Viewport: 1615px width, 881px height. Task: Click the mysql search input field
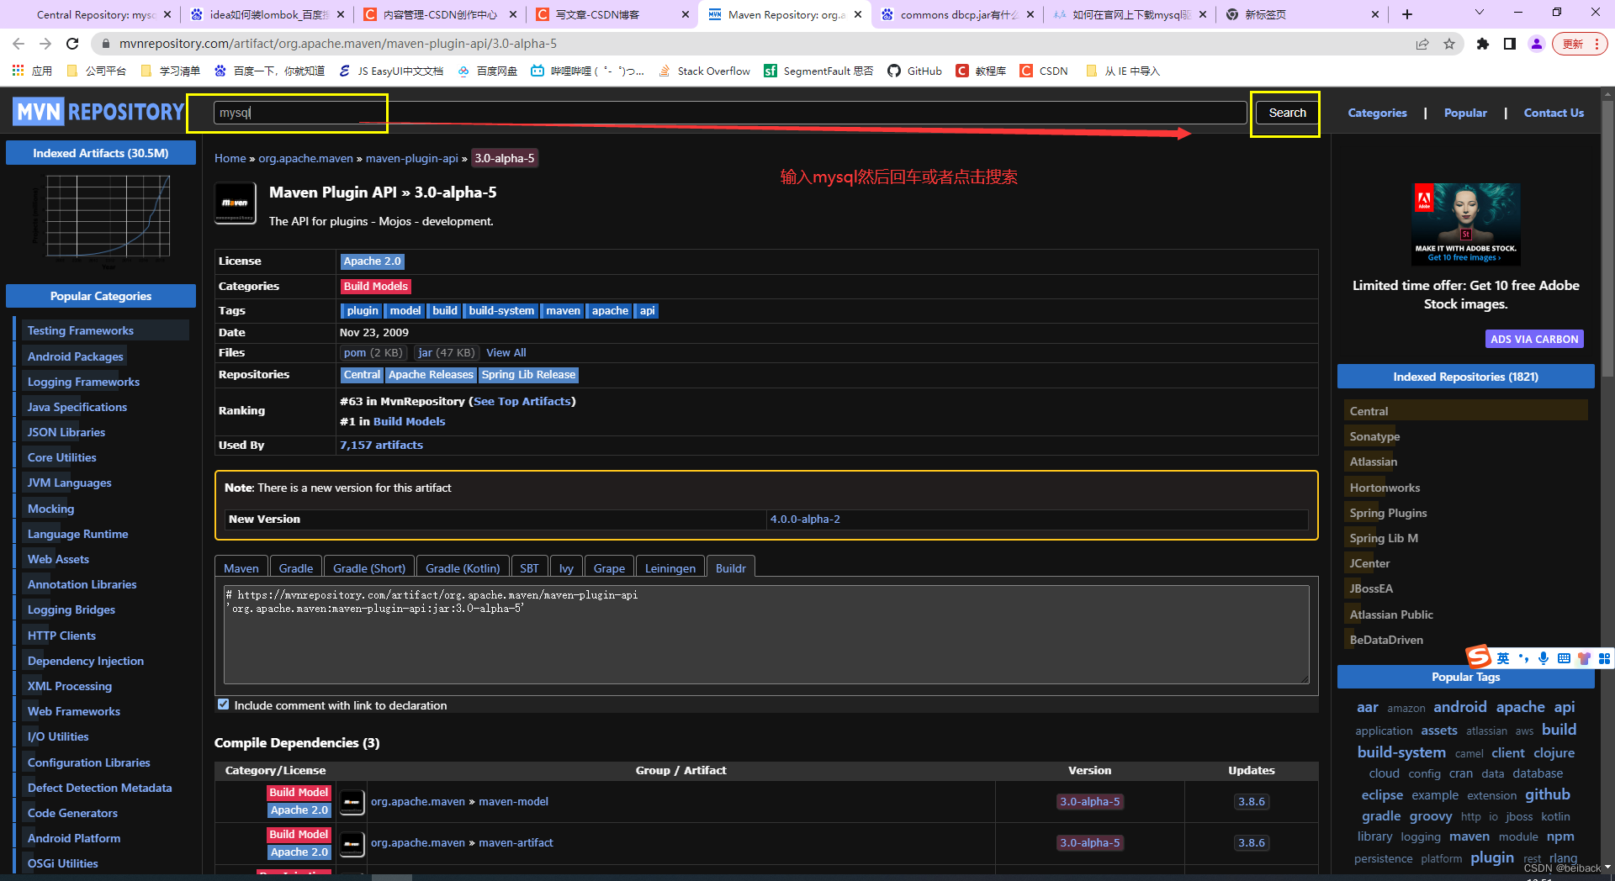[730, 113]
